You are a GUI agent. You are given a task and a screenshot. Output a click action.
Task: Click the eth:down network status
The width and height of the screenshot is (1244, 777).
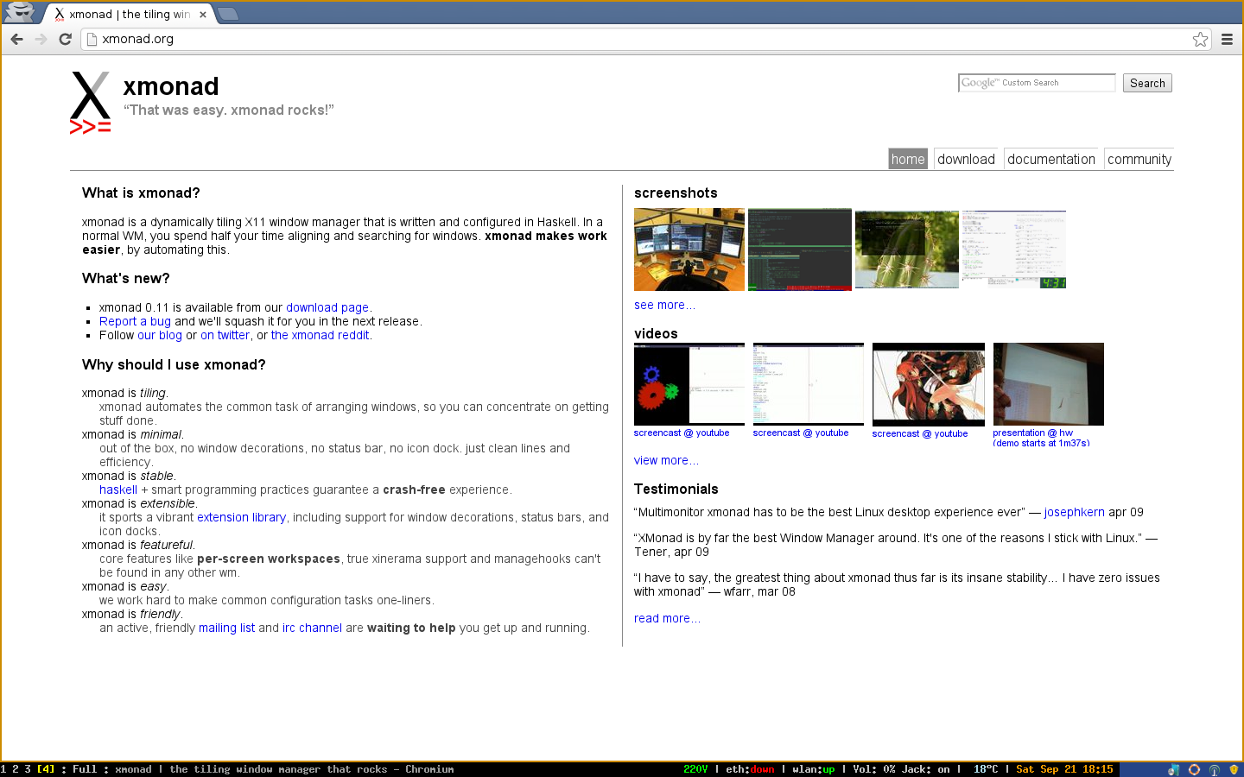click(x=750, y=769)
